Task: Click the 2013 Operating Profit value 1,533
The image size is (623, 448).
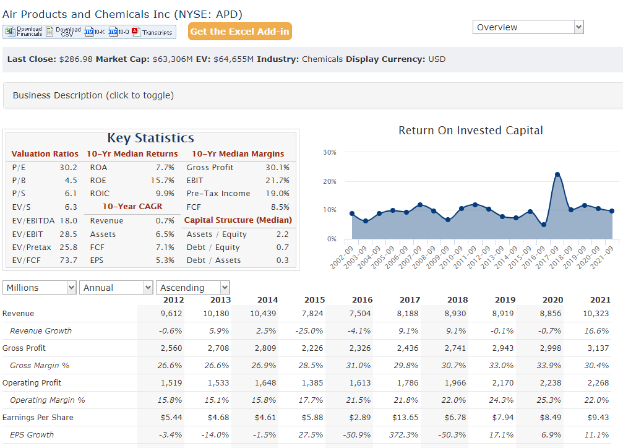Action: click(218, 383)
